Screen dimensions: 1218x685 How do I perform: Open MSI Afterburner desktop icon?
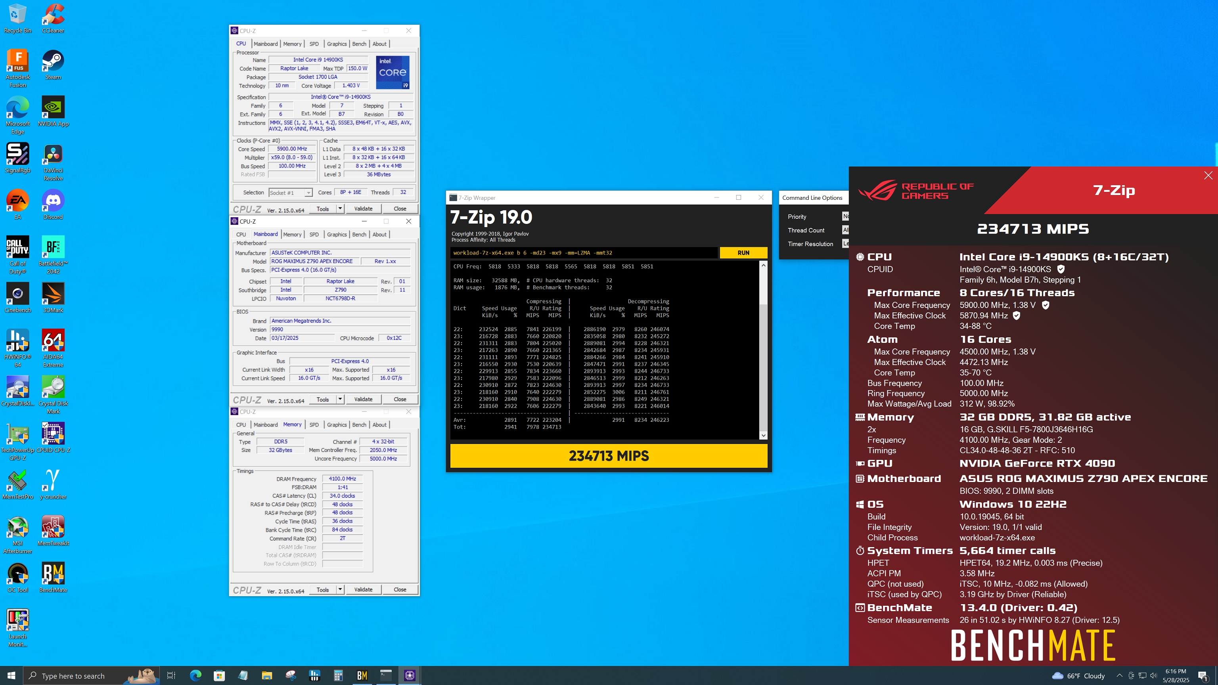click(17, 535)
